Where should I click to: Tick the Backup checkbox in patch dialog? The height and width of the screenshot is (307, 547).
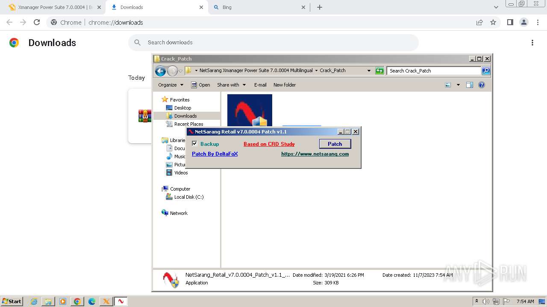[x=194, y=144]
